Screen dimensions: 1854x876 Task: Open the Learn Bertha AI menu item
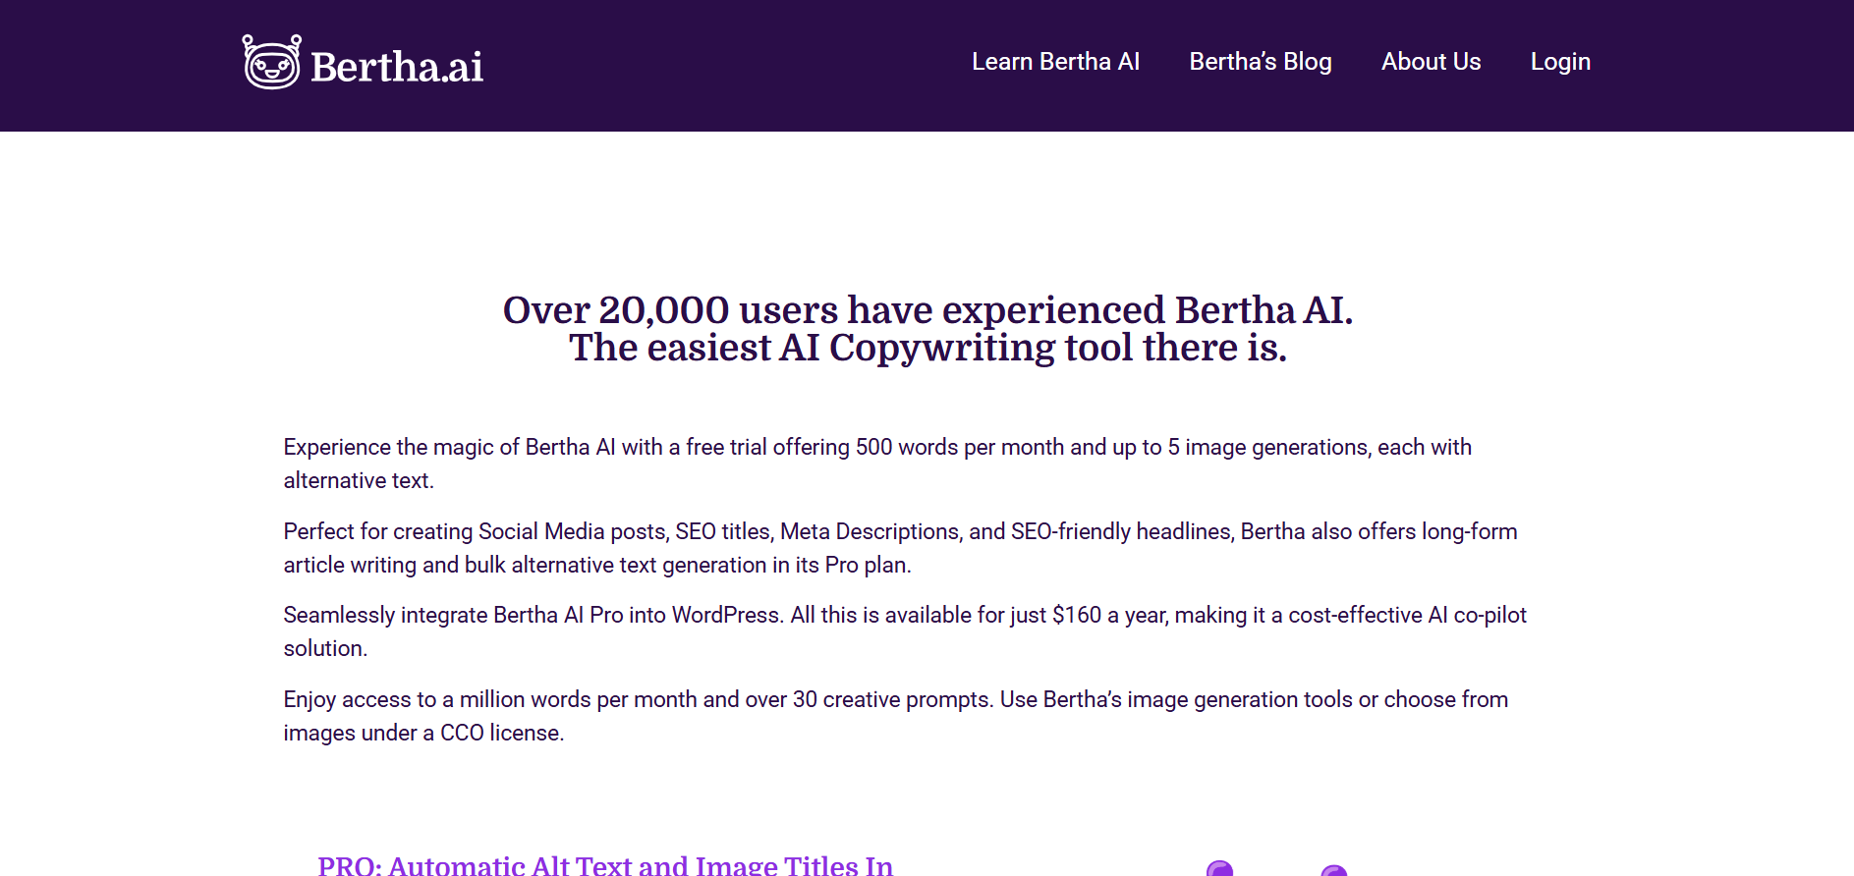[1055, 62]
